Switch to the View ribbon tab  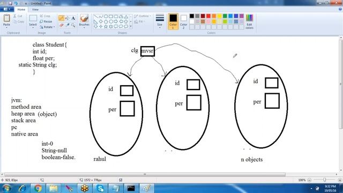[35, 10]
